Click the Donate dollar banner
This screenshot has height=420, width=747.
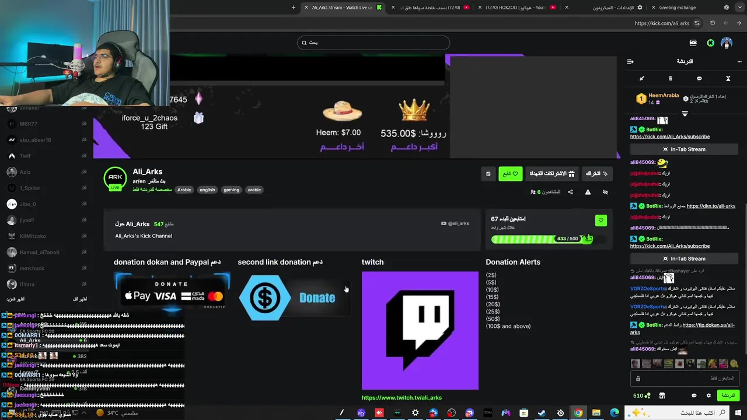pos(294,297)
